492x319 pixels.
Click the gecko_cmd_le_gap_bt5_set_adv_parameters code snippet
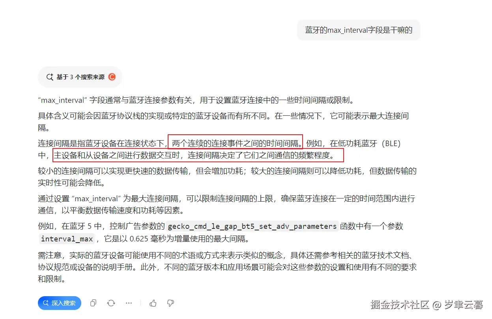[x=252, y=226]
